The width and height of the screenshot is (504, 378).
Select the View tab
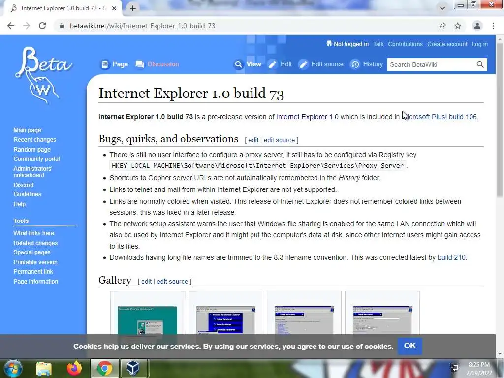point(248,64)
